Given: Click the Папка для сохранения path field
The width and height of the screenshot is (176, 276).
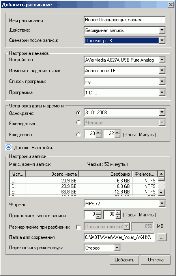Looking at the screenshot, I should 119,237.
